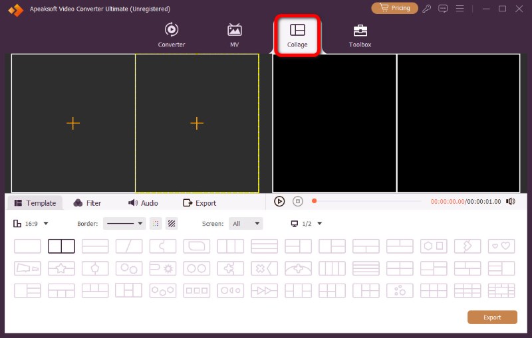This screenshot has width=532, height=338.
Task: Choose the two trapezoids template
Action: pos(27,268)
